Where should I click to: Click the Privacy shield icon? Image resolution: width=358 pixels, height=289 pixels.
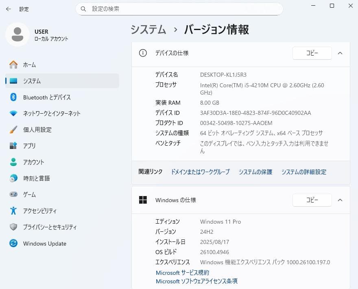tap(13, 227)
